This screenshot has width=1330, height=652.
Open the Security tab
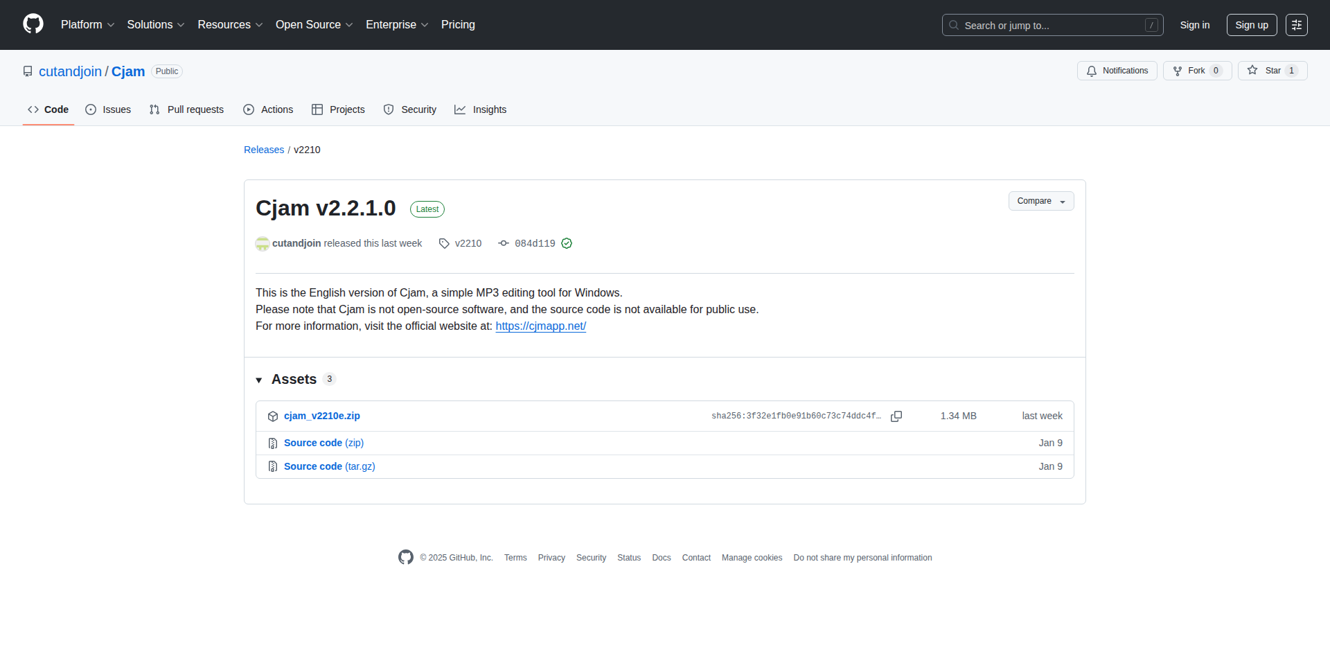tap(410, 109)
